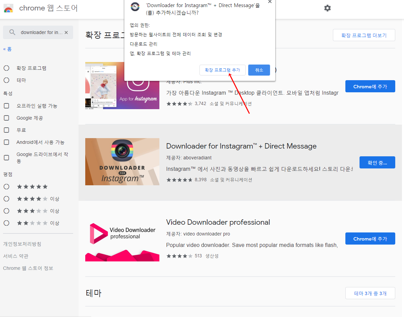404x317 pixels.
Task: Add App for Instagram to Chrome
Action: click(370, 87)
